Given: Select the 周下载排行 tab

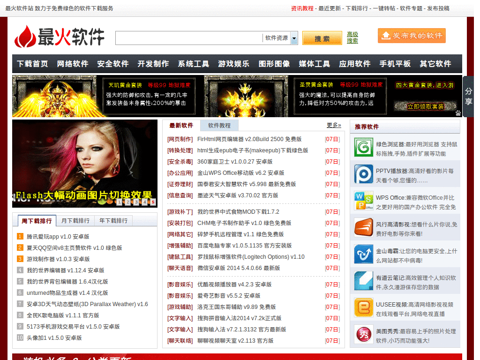Looking at the screenshot, I should tap(37, 221).
